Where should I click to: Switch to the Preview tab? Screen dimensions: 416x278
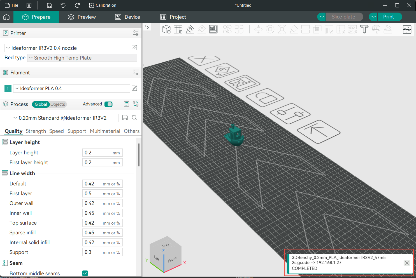82,17
